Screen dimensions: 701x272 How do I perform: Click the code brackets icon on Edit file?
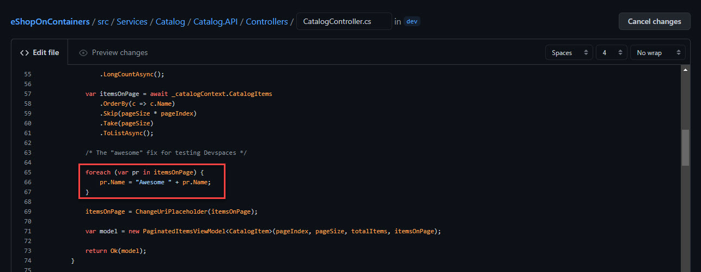point(25,53)
